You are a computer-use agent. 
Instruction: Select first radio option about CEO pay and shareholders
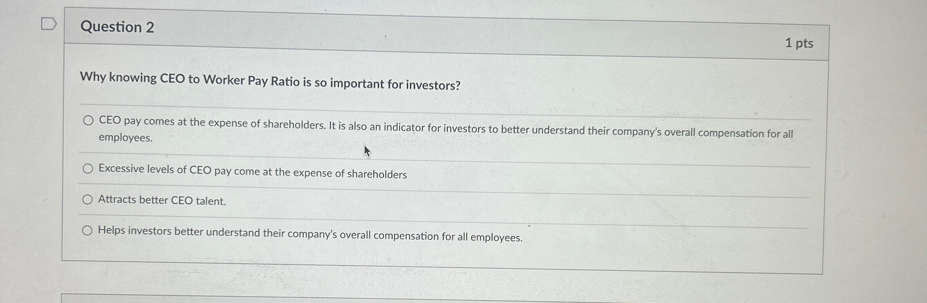coord(88,120)
